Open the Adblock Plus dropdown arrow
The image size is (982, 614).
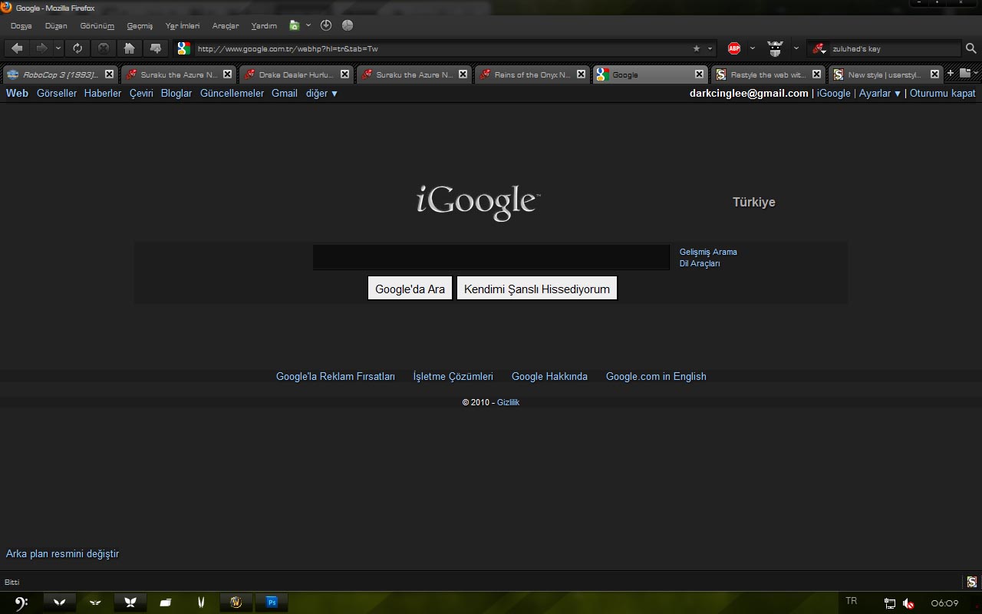click(x=752, y=48)
